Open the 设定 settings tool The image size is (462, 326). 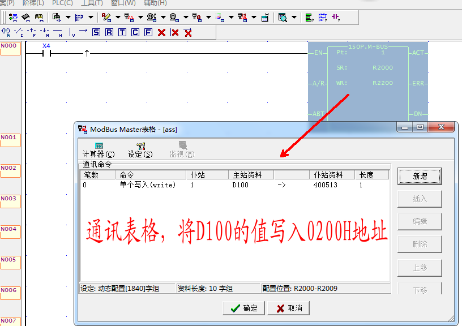click(140, 149)
